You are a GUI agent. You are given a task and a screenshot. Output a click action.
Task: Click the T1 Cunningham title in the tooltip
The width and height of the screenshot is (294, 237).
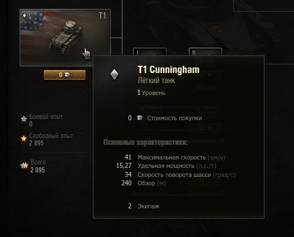pos(169,70)
